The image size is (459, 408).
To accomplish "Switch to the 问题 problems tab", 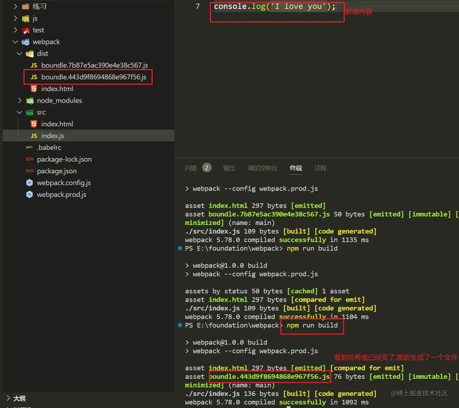I will [x=191, y=168].
